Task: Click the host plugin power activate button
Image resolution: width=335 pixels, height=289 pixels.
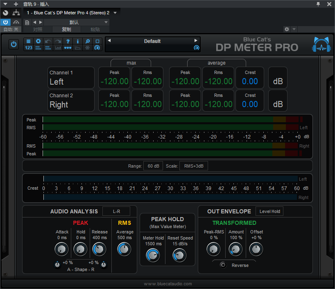Action: (5, 22)
